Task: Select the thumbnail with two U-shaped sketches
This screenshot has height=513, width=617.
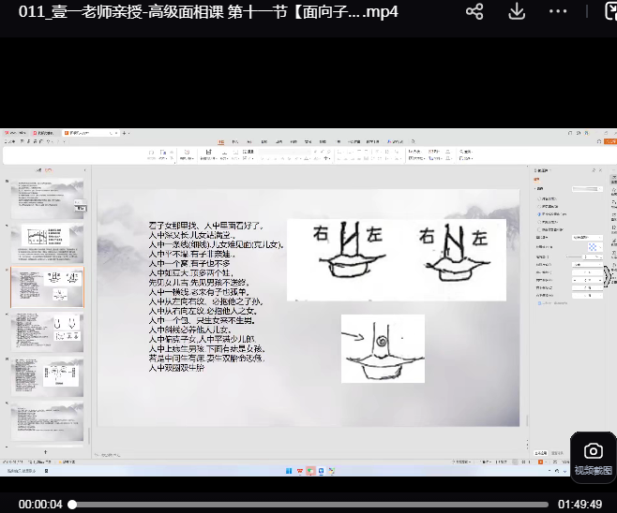Action: (x=47, y=332)
